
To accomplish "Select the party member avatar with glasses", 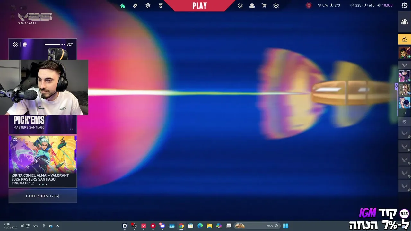I will click(405, 90).
